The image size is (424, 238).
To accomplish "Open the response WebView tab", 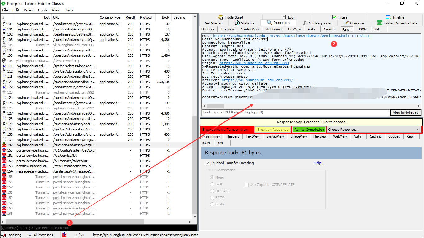I will point(340,136).
